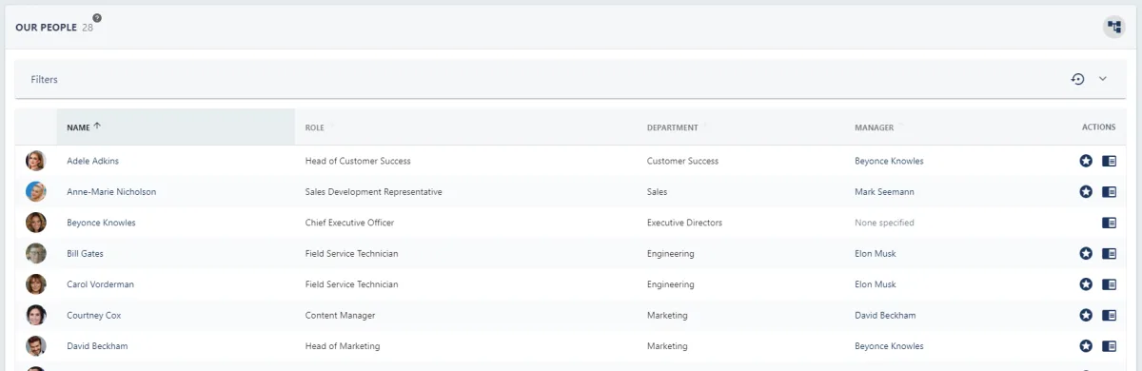Click Sales department for Anne-Marie Nicholson

[x=657, y=191]
